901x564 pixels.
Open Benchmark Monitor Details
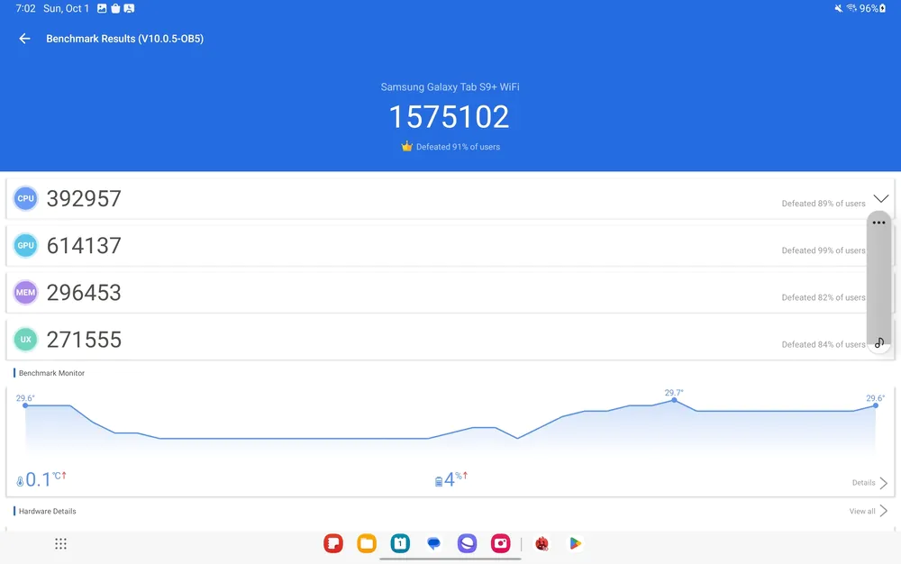coord(869,482)
